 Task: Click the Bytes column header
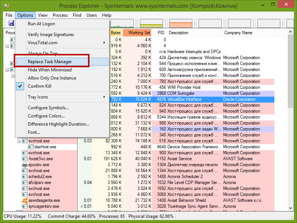(115, 33)
